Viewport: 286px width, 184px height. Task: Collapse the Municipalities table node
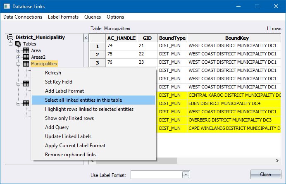19,64
